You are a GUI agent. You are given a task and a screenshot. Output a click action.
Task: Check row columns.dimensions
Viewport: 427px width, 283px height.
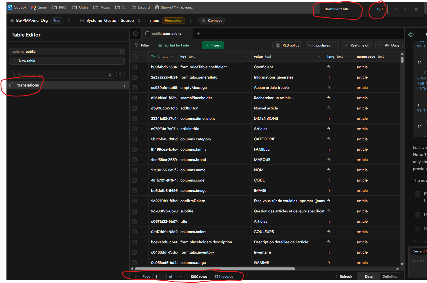pyautogui.click(x=134, y=119)
